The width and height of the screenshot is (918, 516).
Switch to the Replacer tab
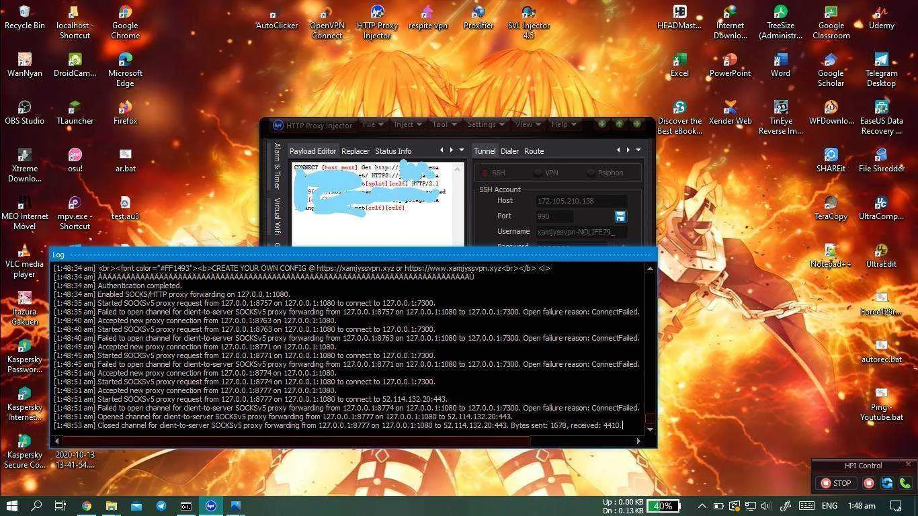[356, 151]
